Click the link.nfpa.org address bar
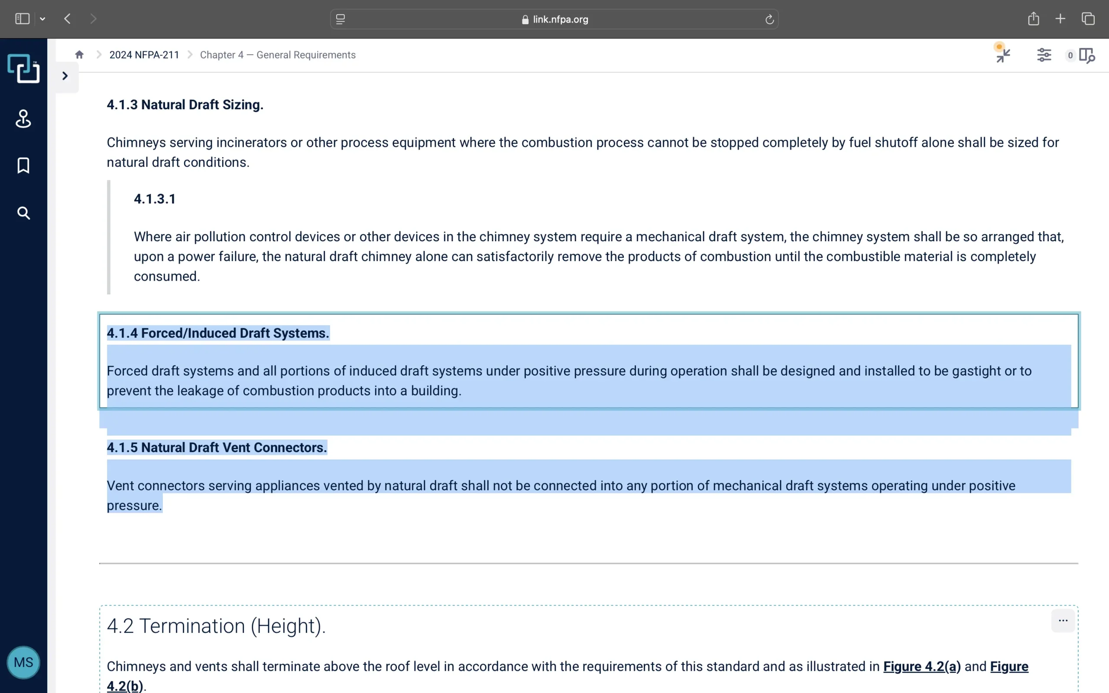 tap(554, 19)
